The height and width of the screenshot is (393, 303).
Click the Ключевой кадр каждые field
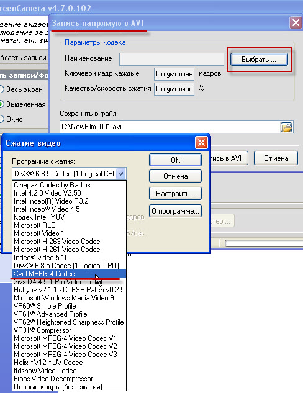[174, 74]
